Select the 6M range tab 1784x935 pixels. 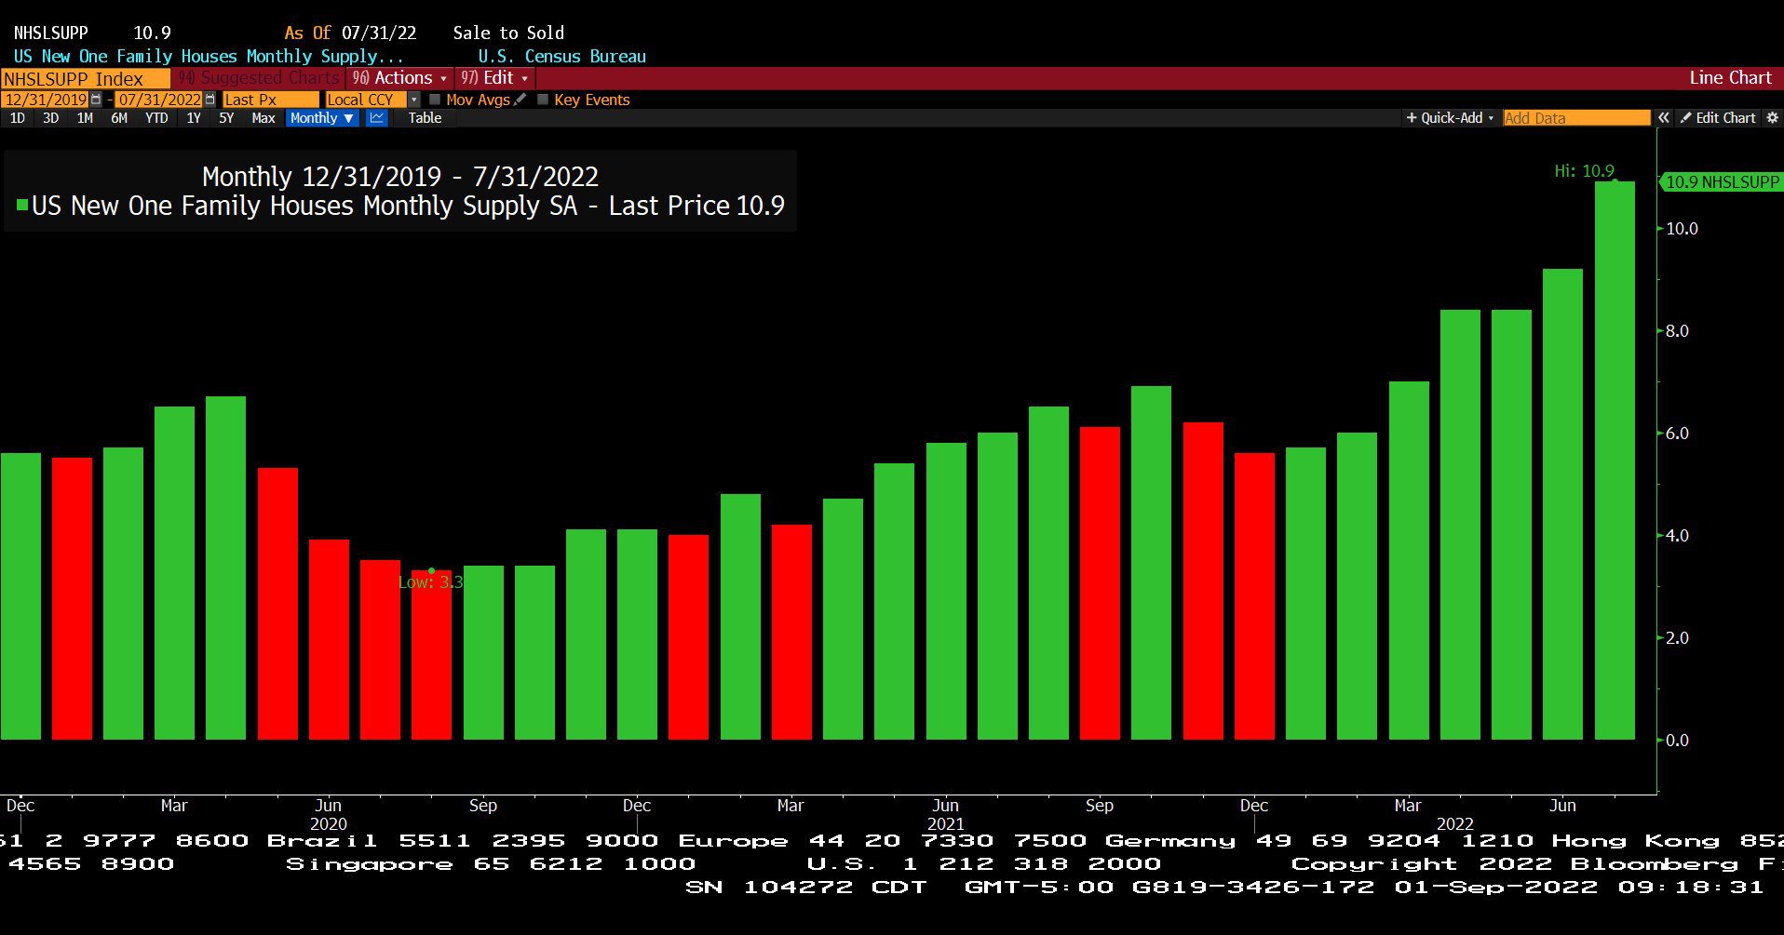[x=119, y=118]
